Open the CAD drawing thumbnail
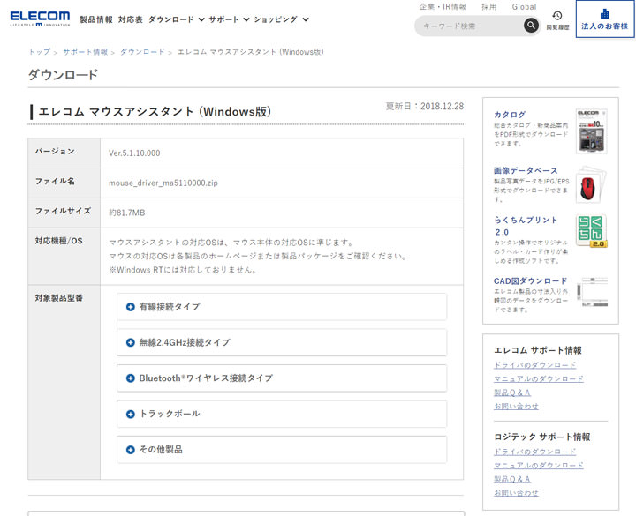Screen dimensions: 636x516 (x=592, y=293)
